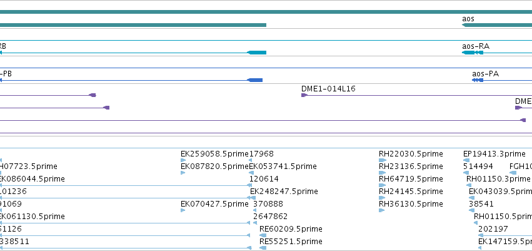Click the arrow glyph under EP19413.3prime
Screen dimensions: 532x251
(x=466, y=160)
